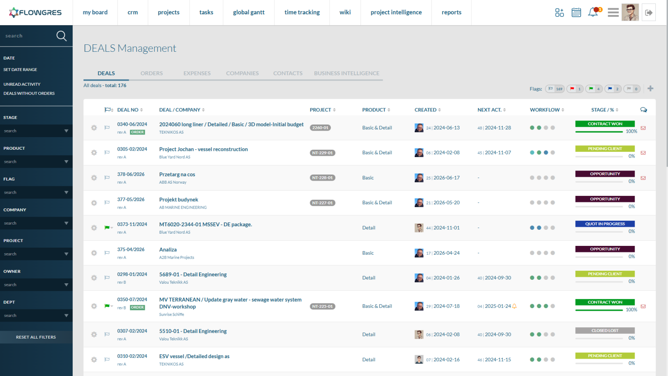Open the COMPANIES tab

click(242, 73)
